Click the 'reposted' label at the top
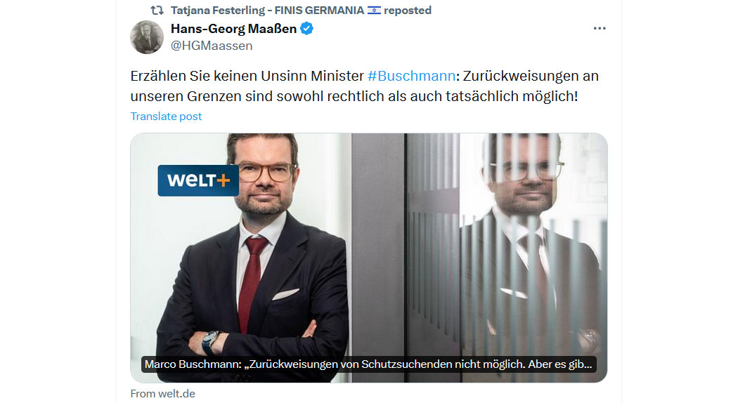 (x=408, y=11)
